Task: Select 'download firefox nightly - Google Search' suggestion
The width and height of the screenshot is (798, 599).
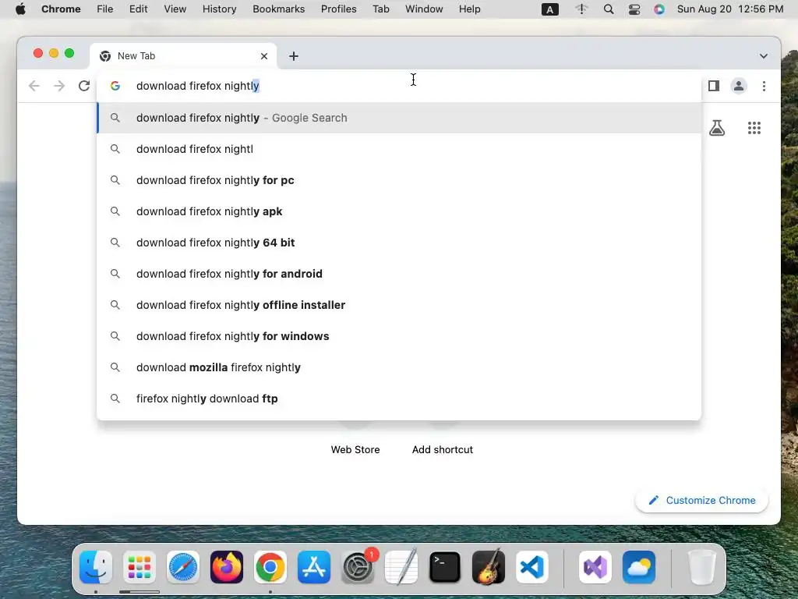Action: [399, 118]
